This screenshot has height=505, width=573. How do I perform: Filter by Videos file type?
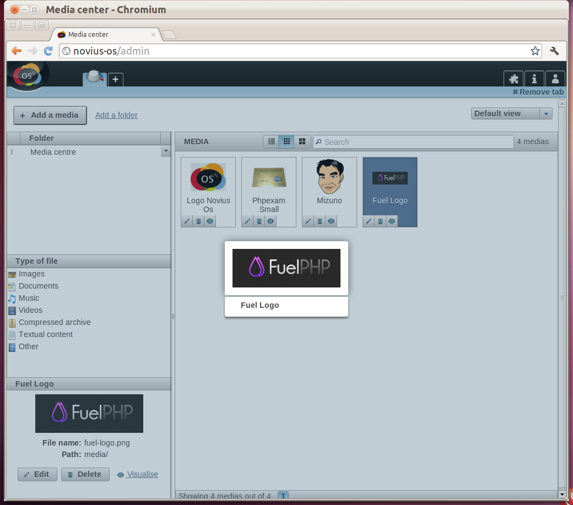(x=30, y=310)
